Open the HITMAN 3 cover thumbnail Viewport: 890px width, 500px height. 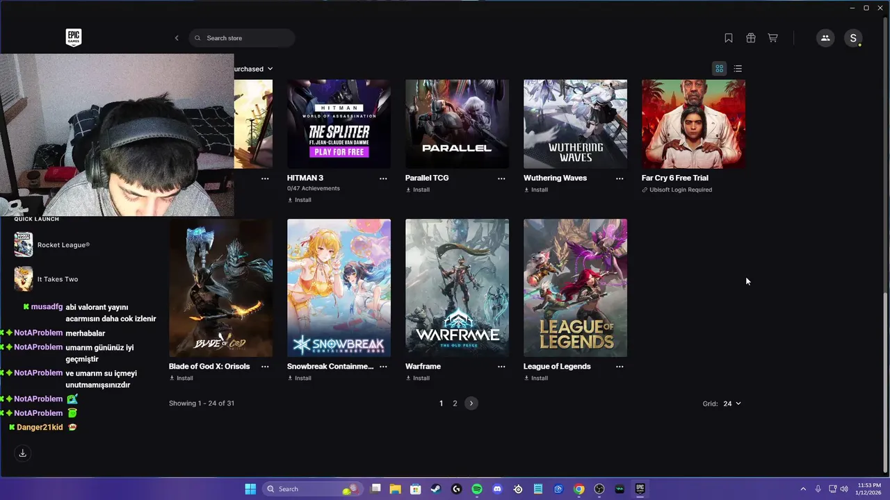[x=339, y=124]
